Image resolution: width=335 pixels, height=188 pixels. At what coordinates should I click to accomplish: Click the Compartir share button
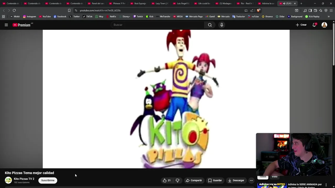(x=194, y=180)
